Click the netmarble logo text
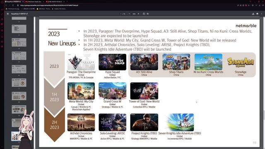 tap(246, 26)
